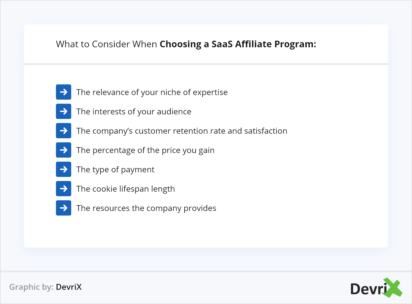The width and height of the screenshot is (412, 304).
Task: Click 'What to Consider When' title text
Action: coord(106,44)
